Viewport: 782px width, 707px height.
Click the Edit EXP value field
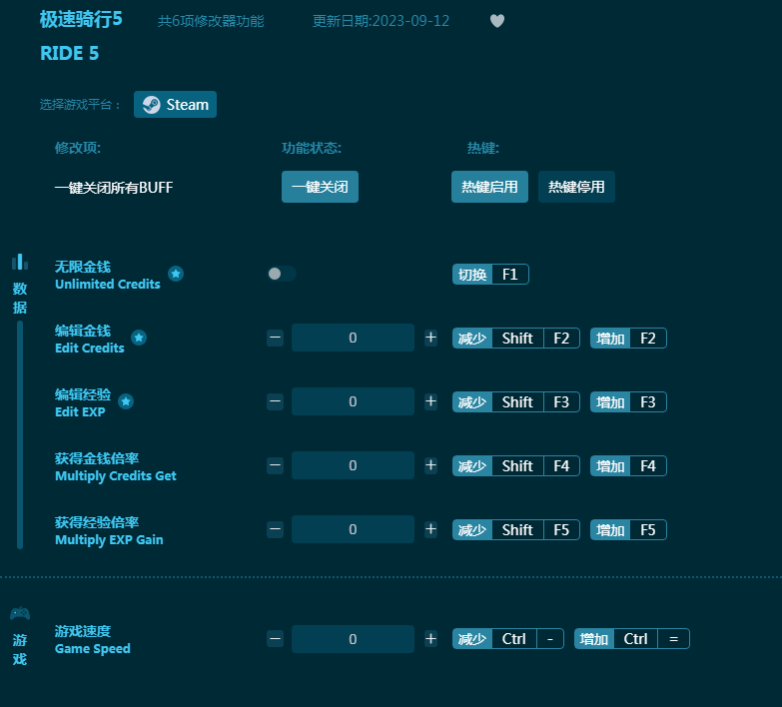pyautogui.click(x=353, y=401)
